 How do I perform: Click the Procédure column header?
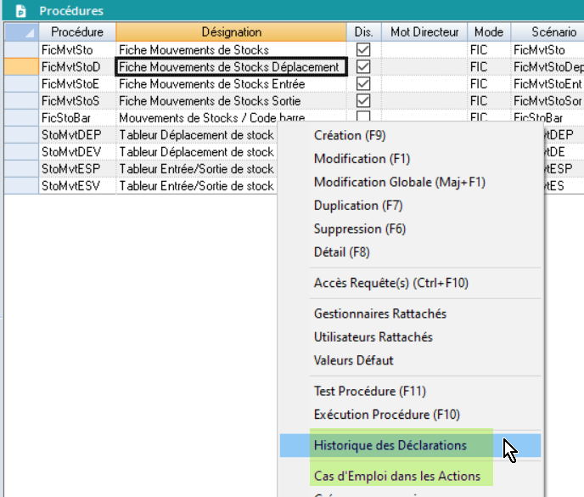tap(77, 32)
